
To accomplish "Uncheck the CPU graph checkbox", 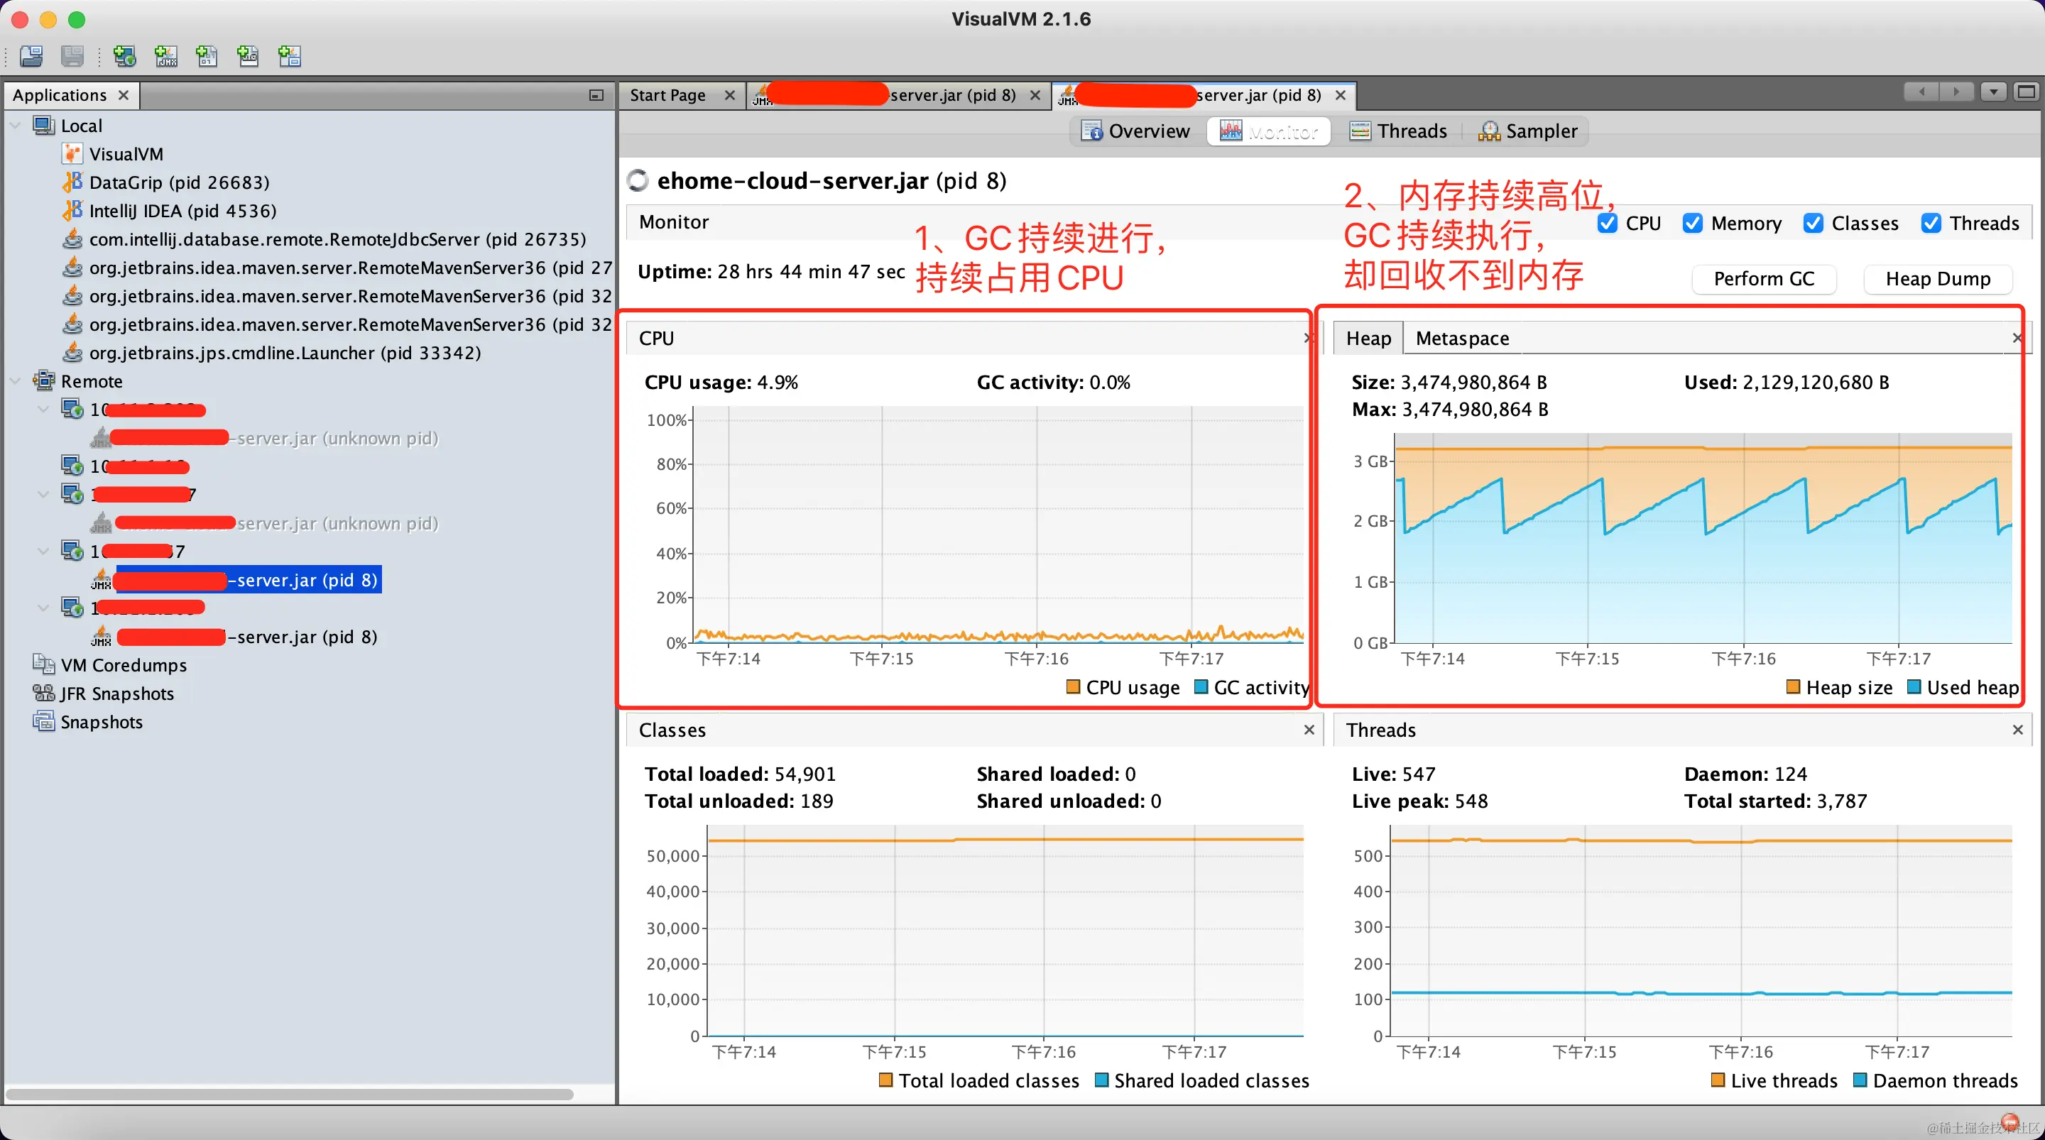I will point(1608,223).
